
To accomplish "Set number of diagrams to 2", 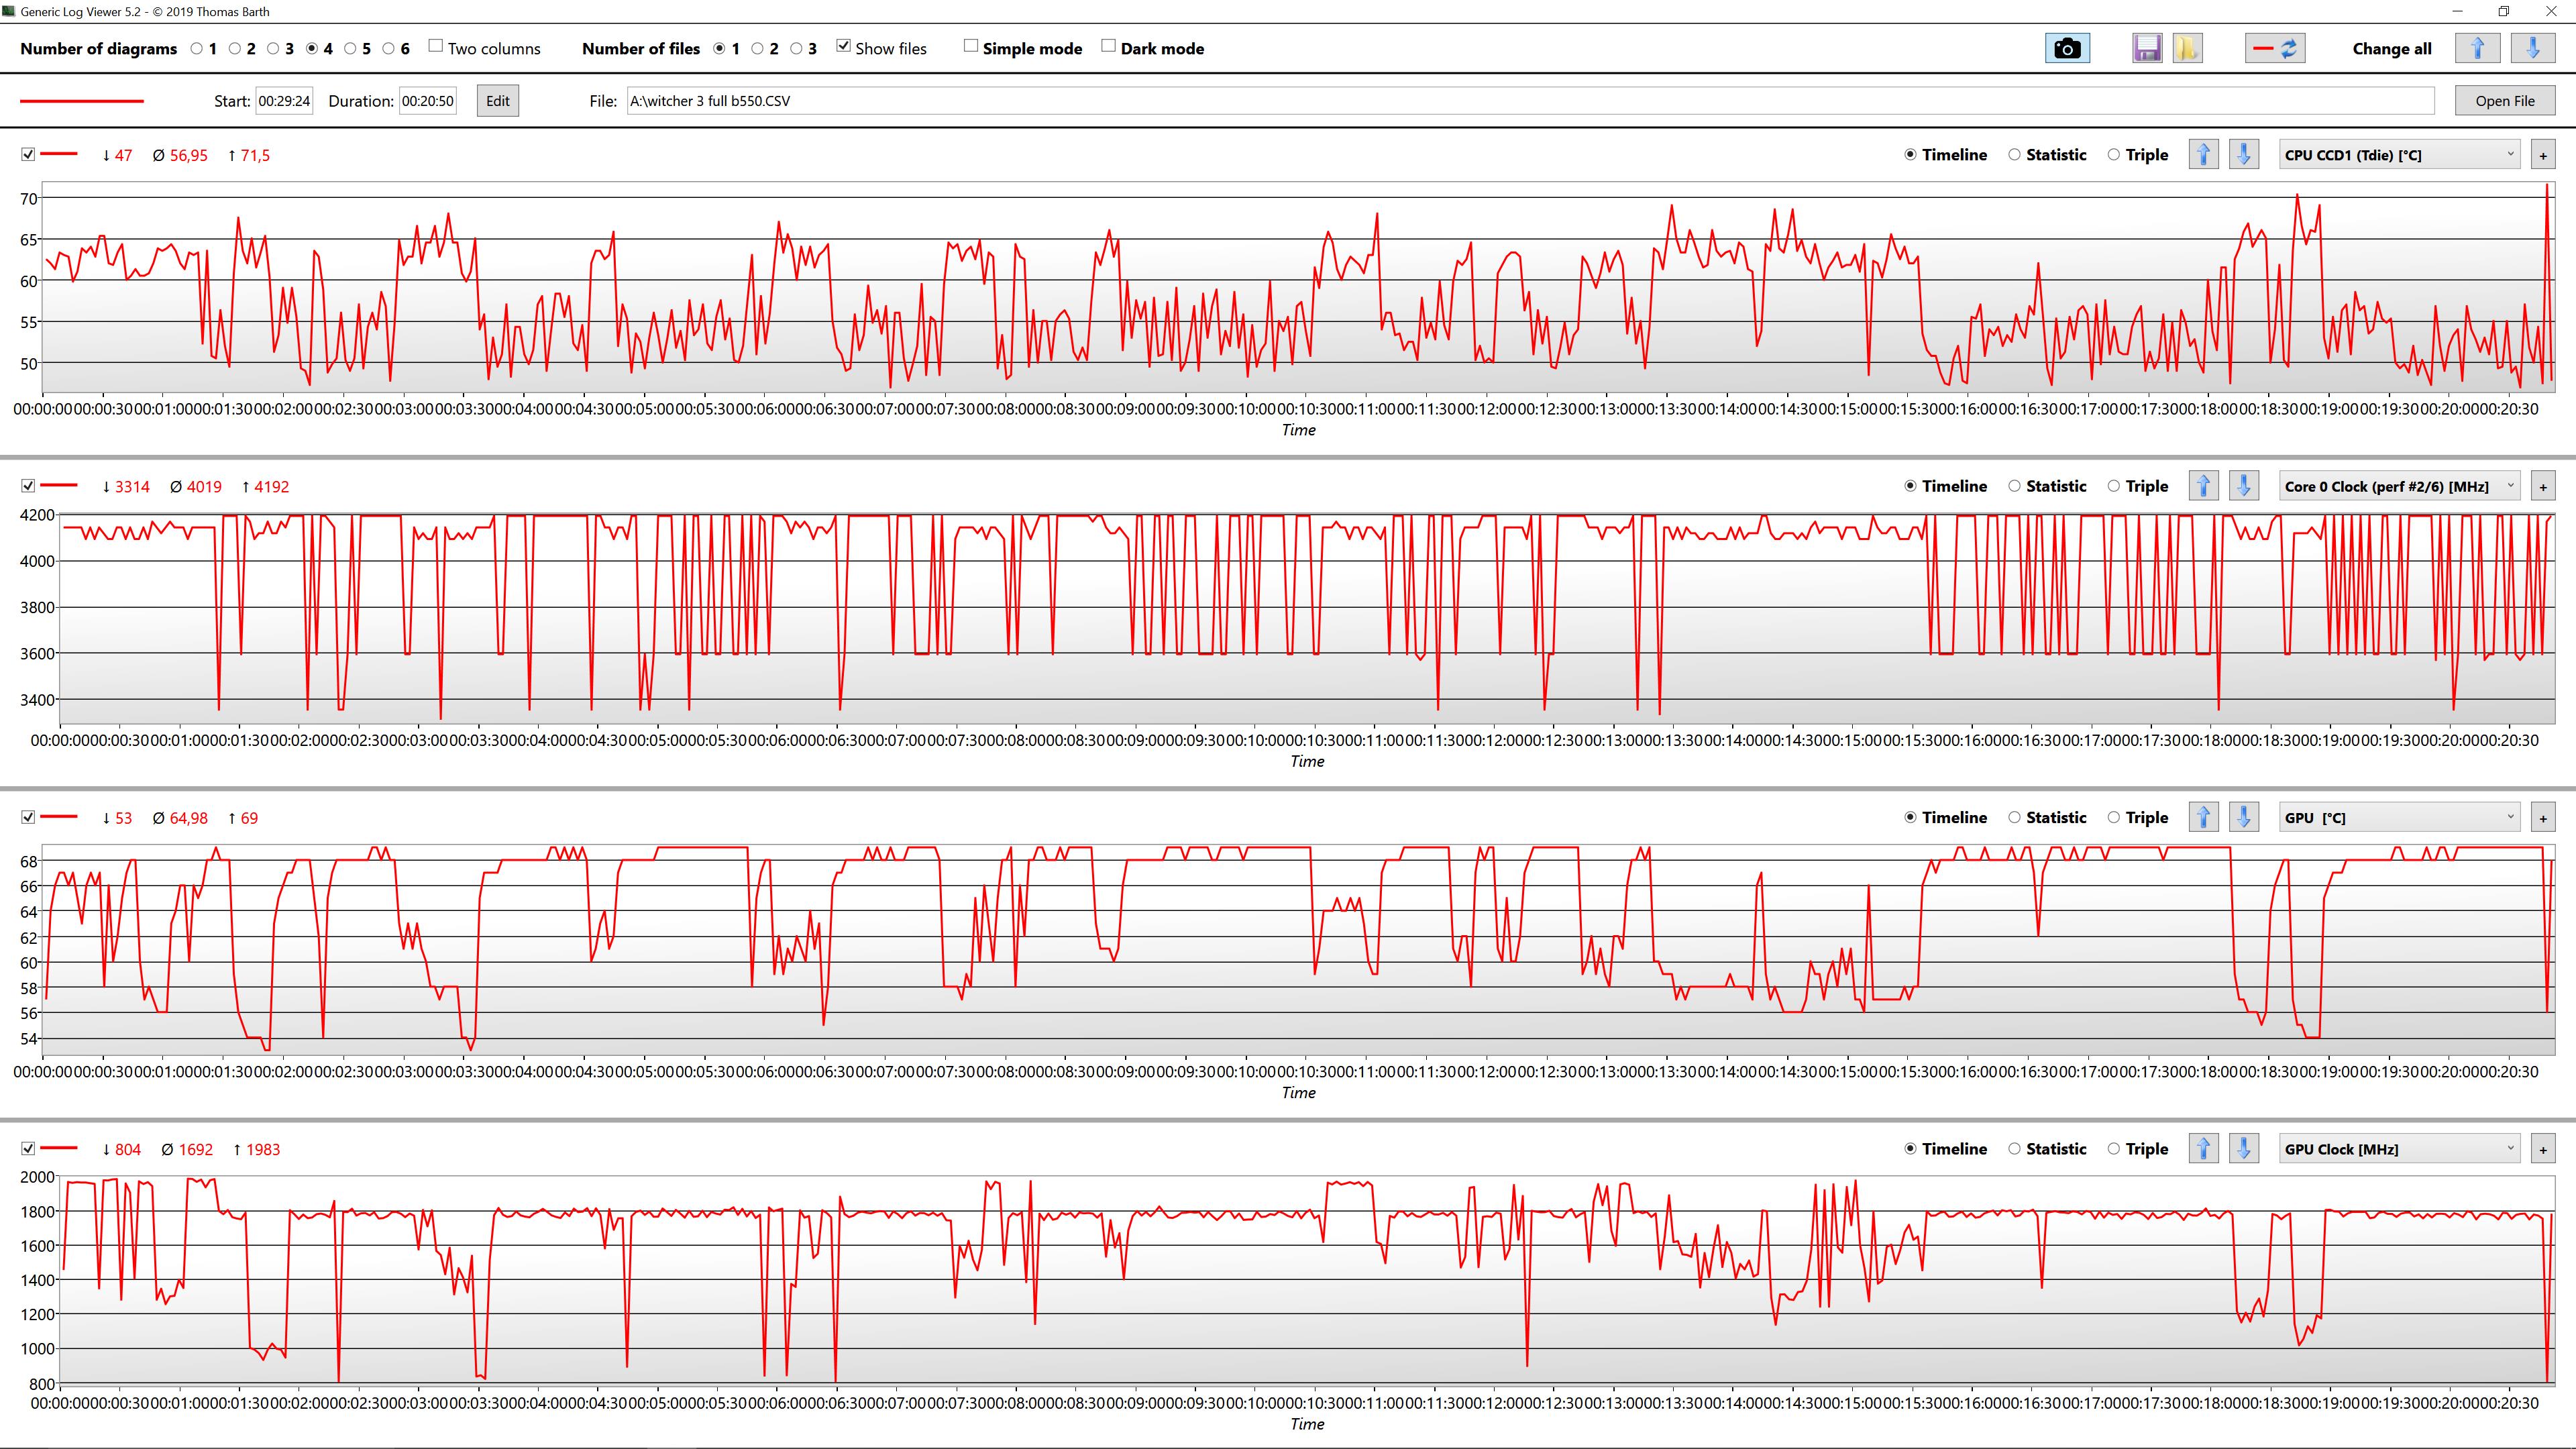I will (235, 48).
